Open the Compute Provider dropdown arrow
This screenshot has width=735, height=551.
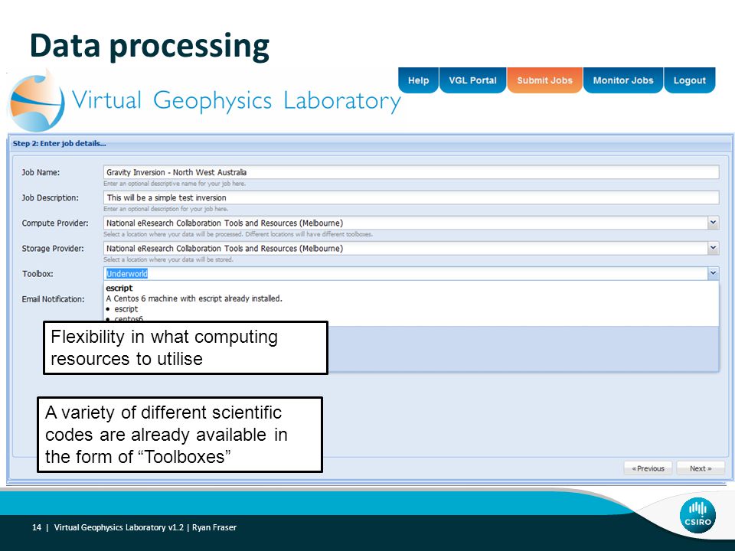click(713, 223)
